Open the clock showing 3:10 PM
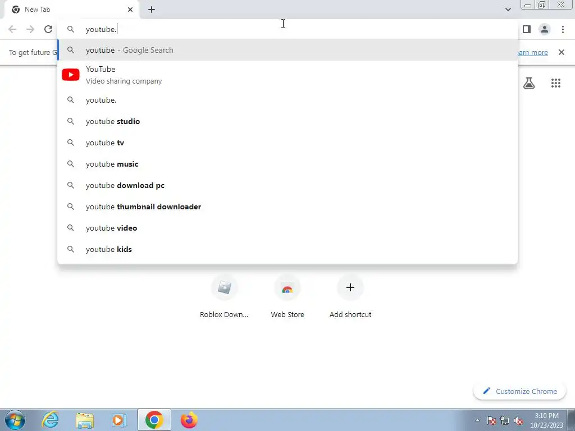This screenshot has height=431, width=575. tap(546, 420)
